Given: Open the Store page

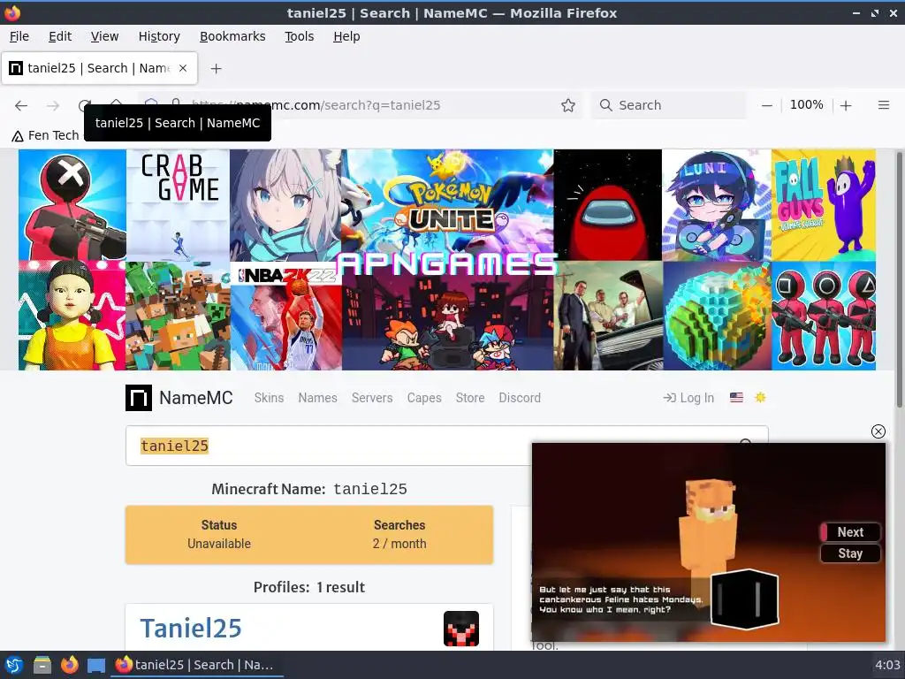Looking at the screenshot, I should [x=470, y=398].
